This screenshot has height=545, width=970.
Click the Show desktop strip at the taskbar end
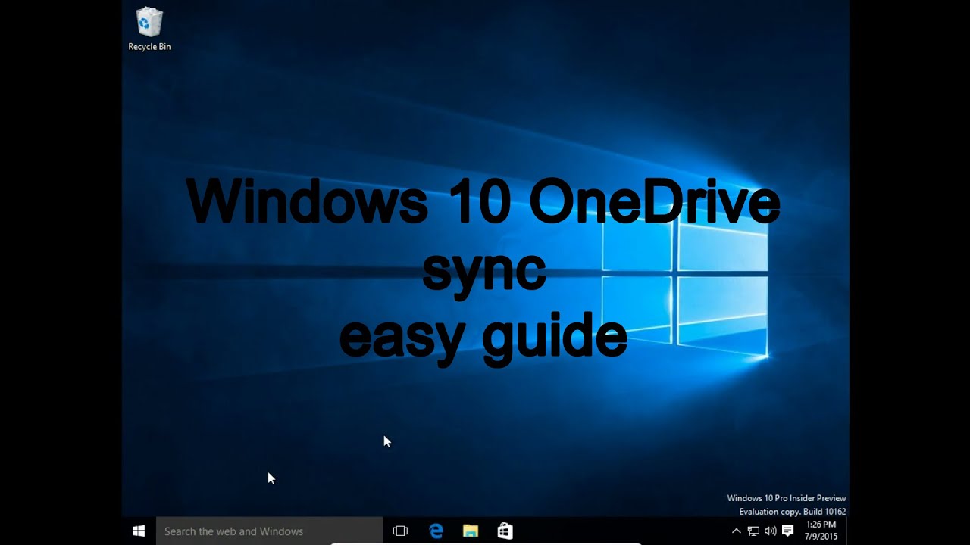pos(847,531)
